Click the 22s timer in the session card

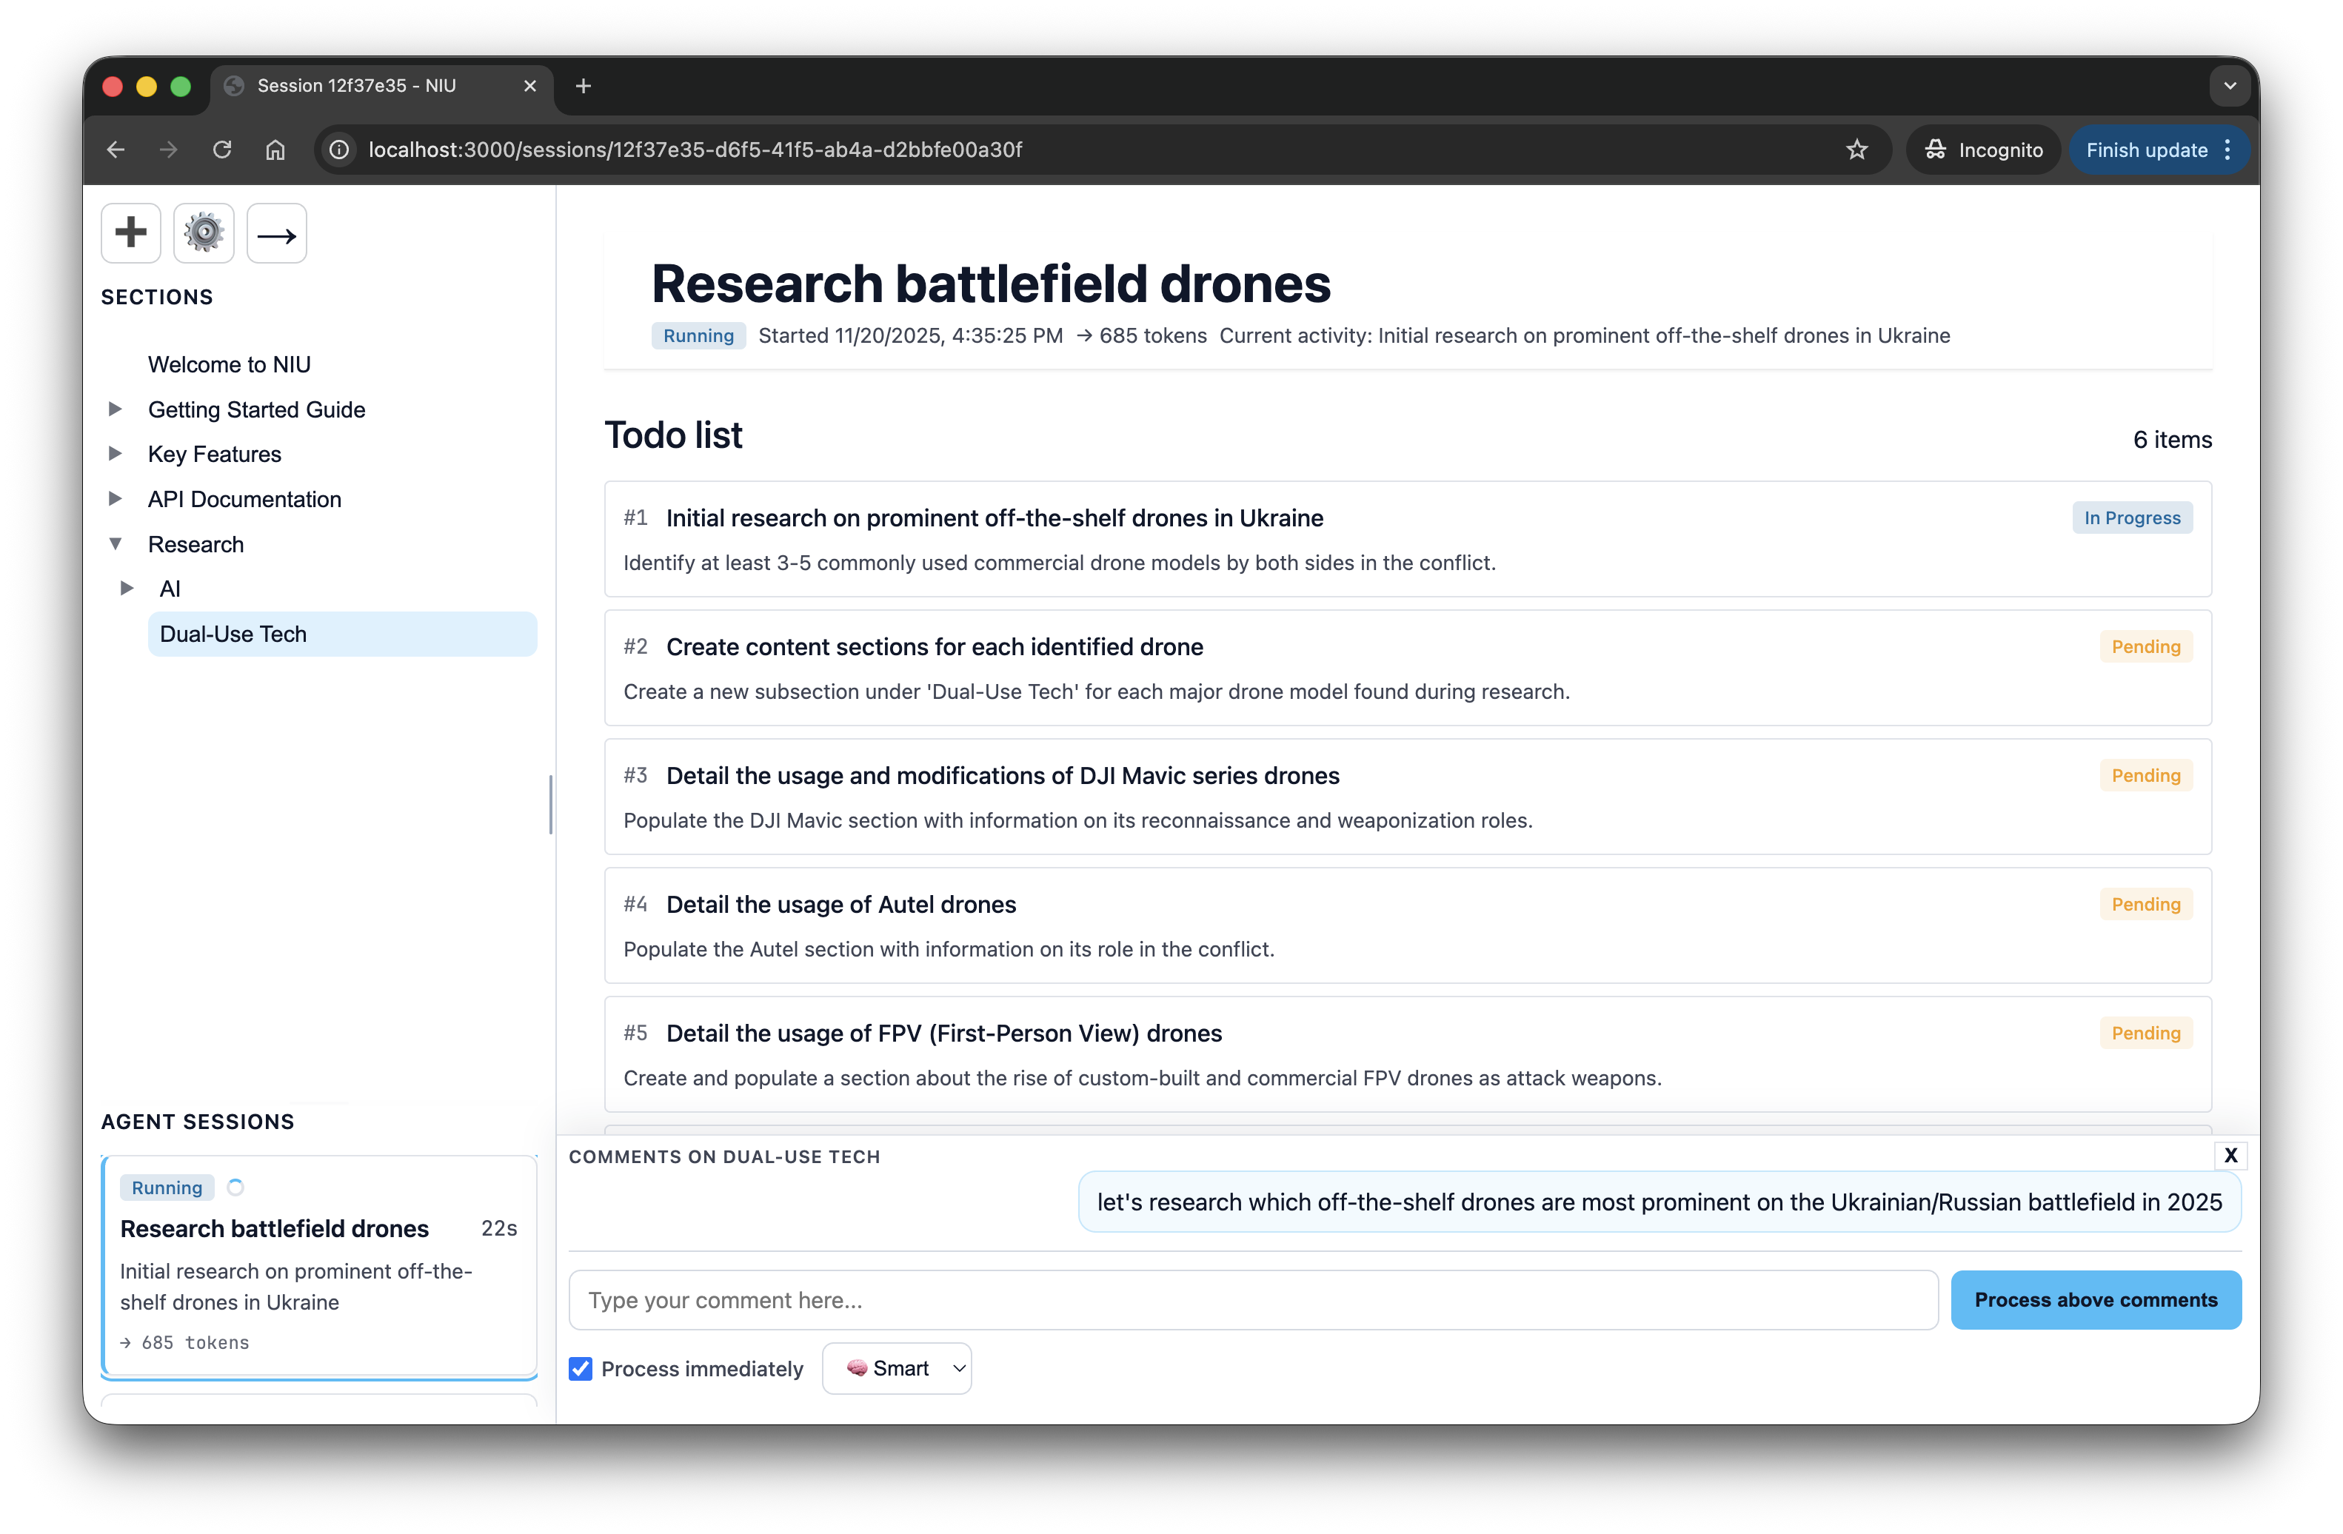pyautogui.click(x=499, y=1228)
